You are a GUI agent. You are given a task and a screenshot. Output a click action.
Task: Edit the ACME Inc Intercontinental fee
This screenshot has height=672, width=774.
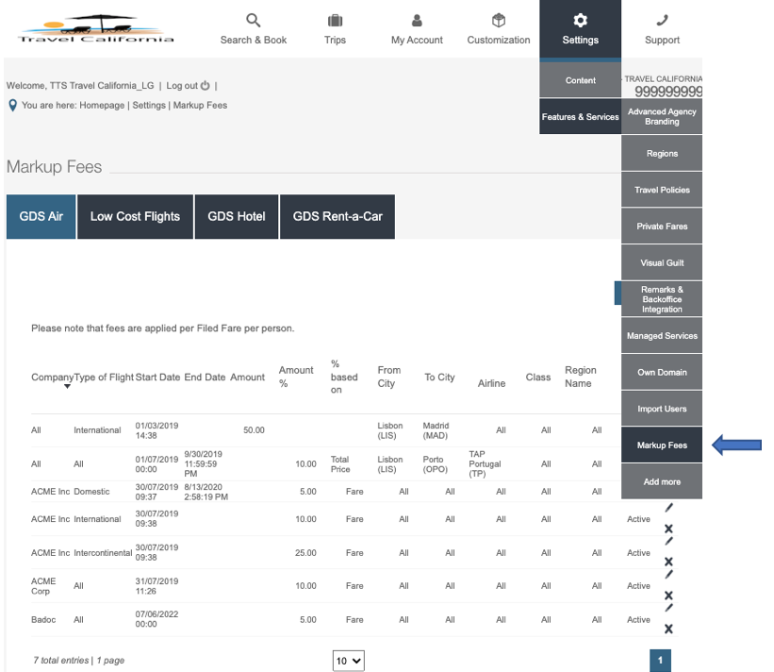668,542
